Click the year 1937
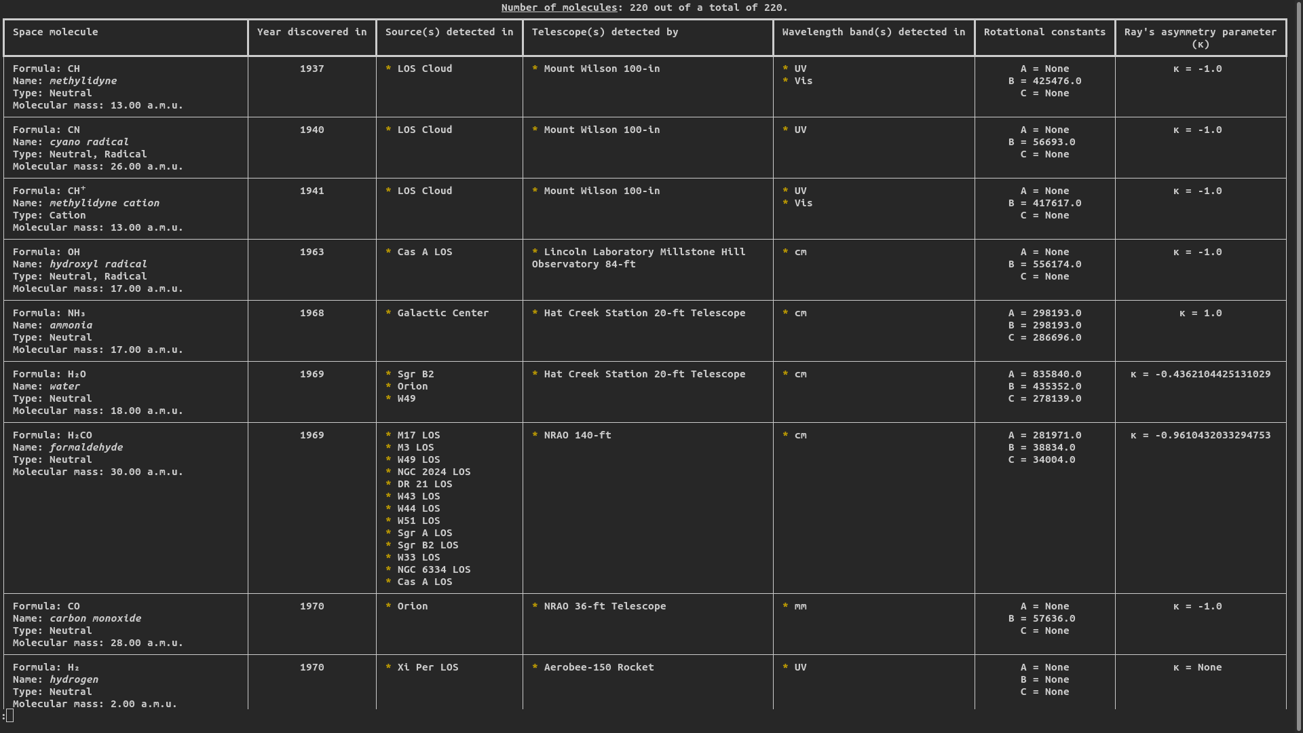Viewport: 1303px width, 733px height. click(311, 69)
